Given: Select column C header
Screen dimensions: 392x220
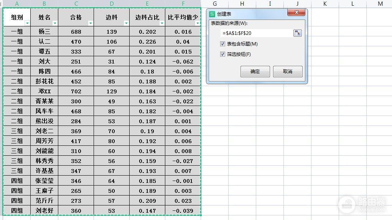Looking at the screenshot, I should 76,4.
